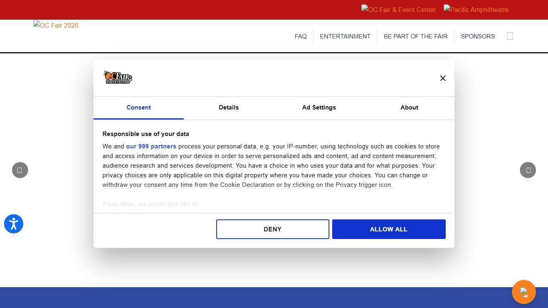The width and height of the screenshot is (548, 308).
Task: Open the accessibility widget icon
Action: [14, 224]
